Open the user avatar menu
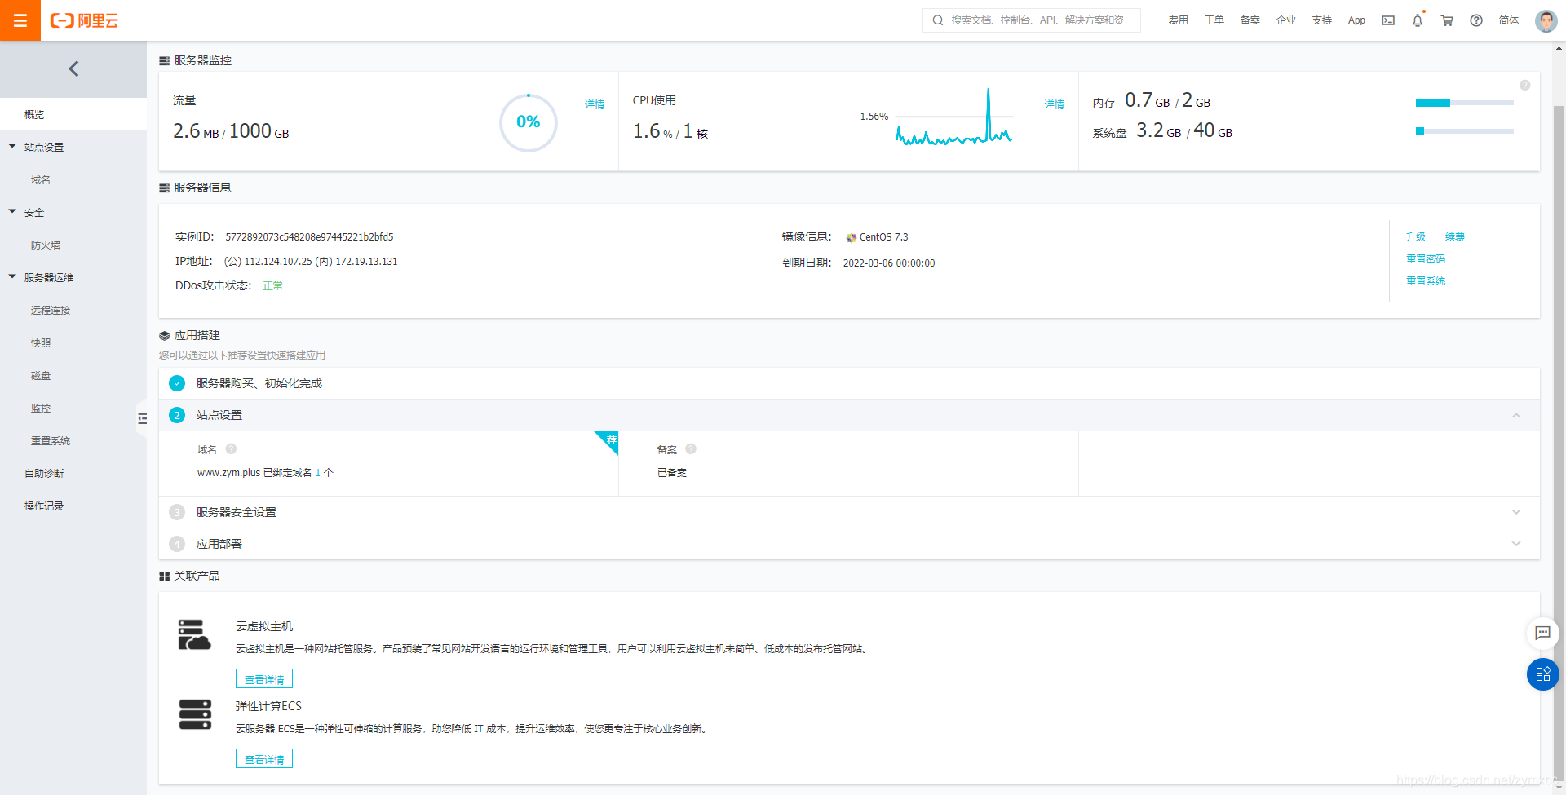1566x795 pixels. [1546, 20]
